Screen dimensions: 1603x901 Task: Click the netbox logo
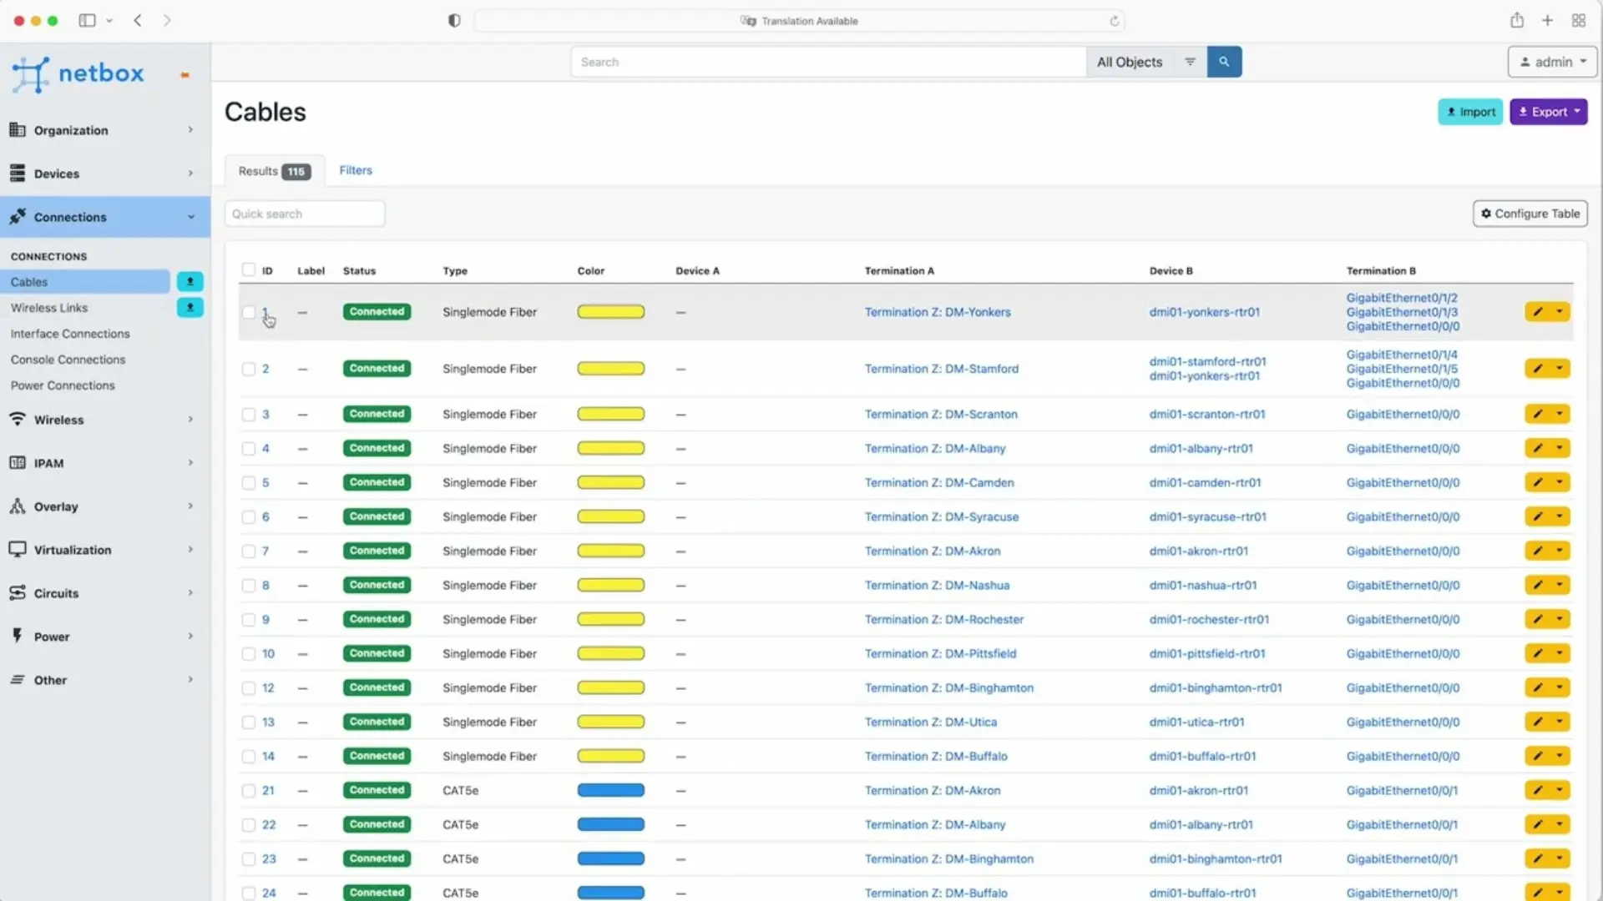click(78, 74)
